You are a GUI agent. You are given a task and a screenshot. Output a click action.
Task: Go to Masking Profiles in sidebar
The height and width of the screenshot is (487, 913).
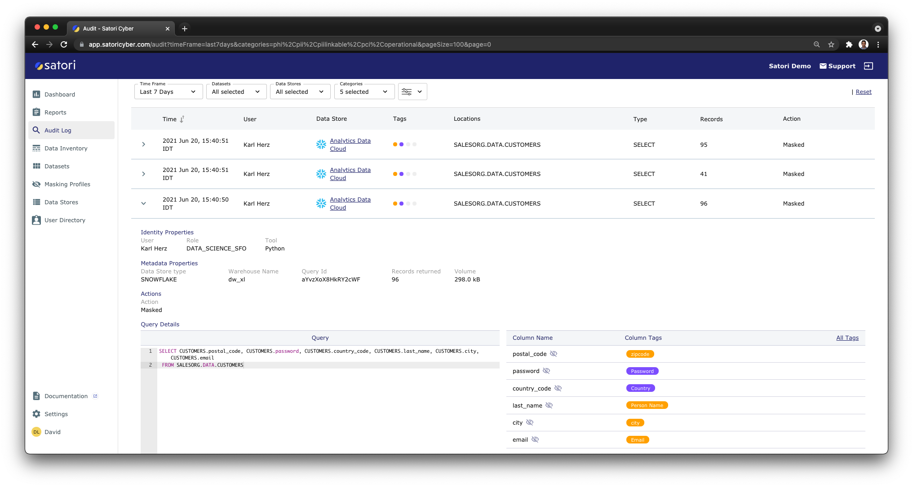point(67,184)
